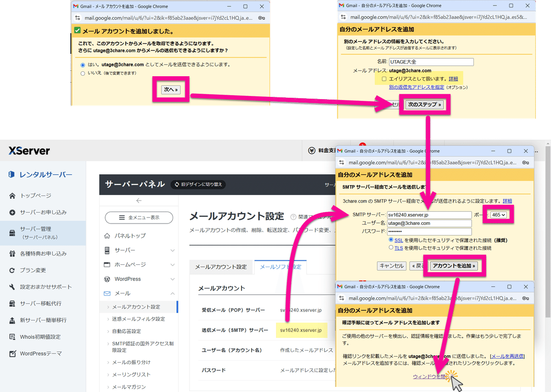Open メールの振り分け submenu item
This screenshot has height=392, width=551.
coord(131,363)
